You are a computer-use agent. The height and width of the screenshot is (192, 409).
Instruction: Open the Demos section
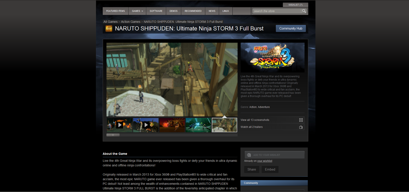[x=174, y=11]
